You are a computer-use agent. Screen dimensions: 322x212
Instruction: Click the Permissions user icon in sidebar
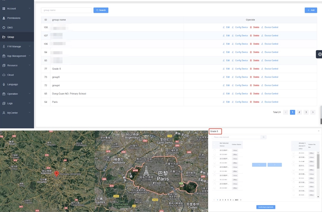coord(4,18)
